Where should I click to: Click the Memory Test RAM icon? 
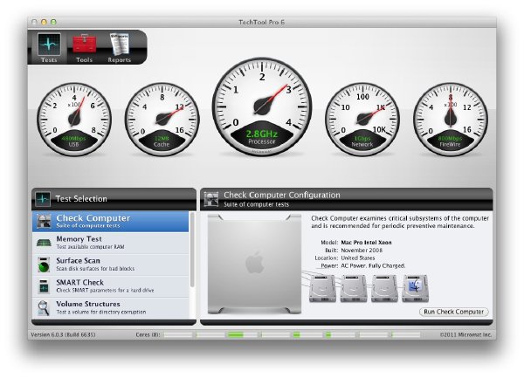[x=44, y=243]
